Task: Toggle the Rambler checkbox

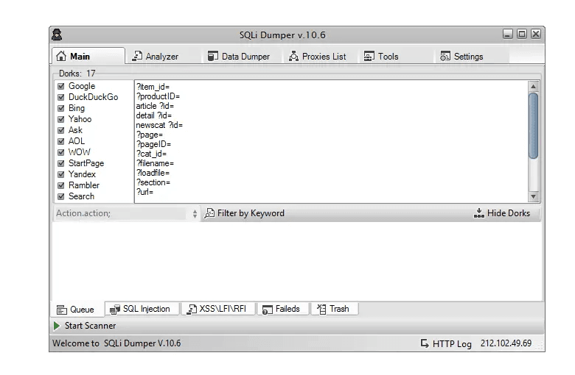Action: (x=61, y=185)
